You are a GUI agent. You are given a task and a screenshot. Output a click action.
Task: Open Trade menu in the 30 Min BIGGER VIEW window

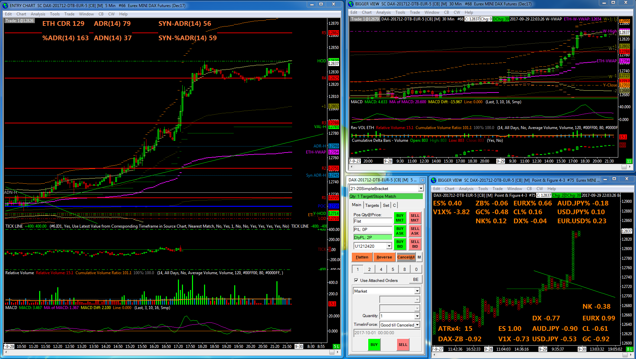(x=415, y=12)
